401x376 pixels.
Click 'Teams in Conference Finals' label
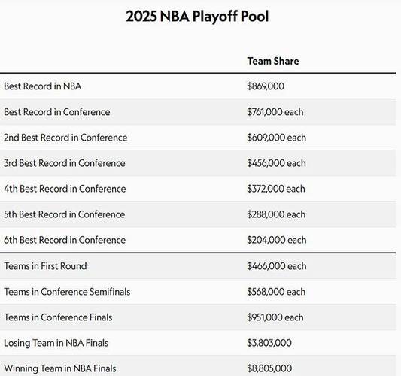coord(58,317)
